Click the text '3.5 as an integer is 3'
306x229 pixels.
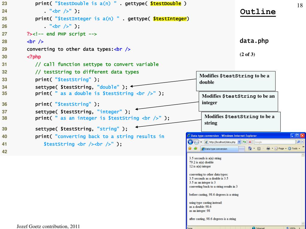[x=202, y=182]
